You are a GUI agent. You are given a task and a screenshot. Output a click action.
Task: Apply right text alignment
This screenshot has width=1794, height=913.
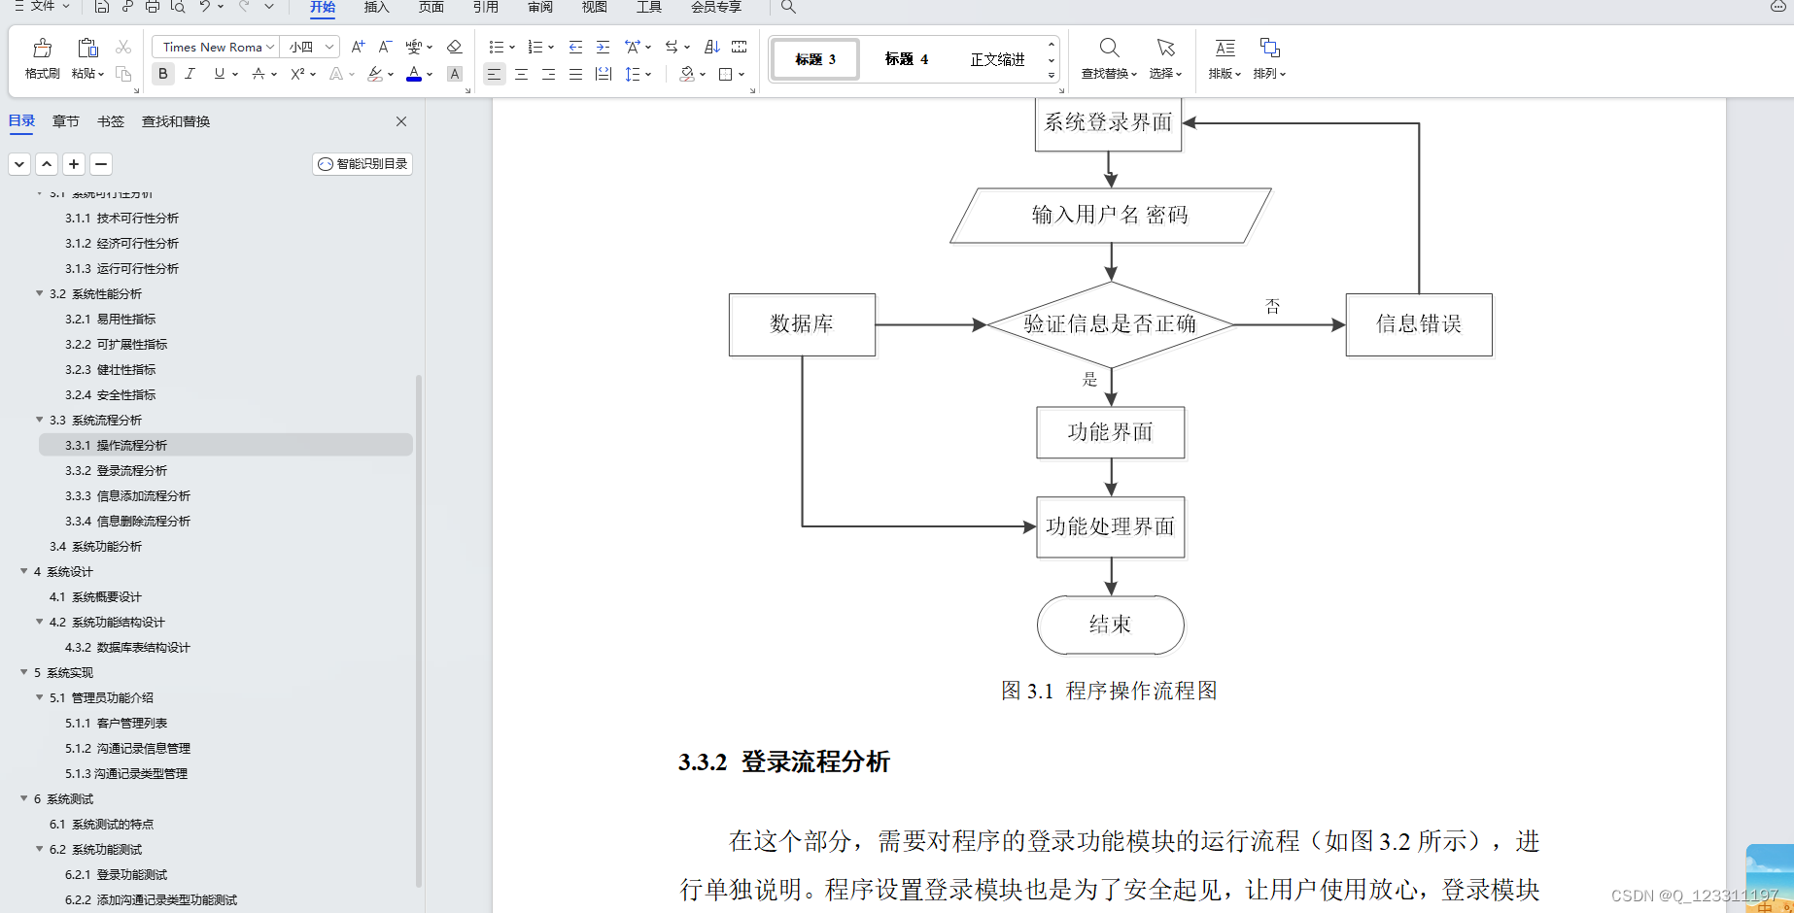pyautogui.click(x=549, y=74)
